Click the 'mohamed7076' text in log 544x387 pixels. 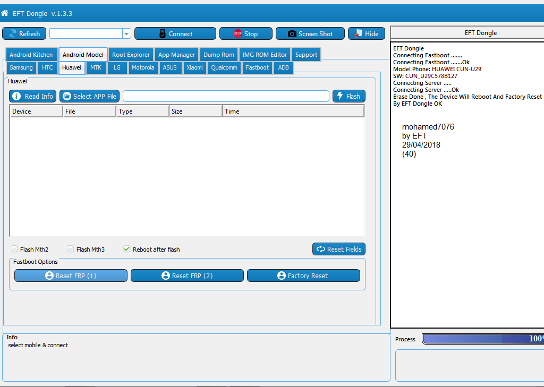click(428, 127)
